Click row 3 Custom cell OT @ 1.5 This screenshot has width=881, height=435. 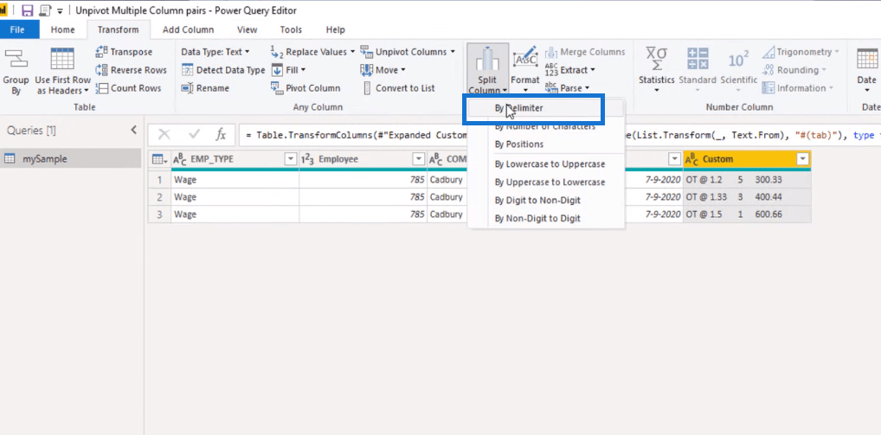point(747,214)
